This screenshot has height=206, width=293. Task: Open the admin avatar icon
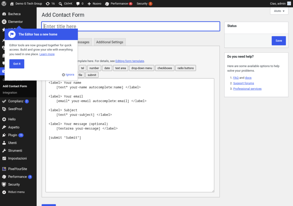[x=289, y=3]
